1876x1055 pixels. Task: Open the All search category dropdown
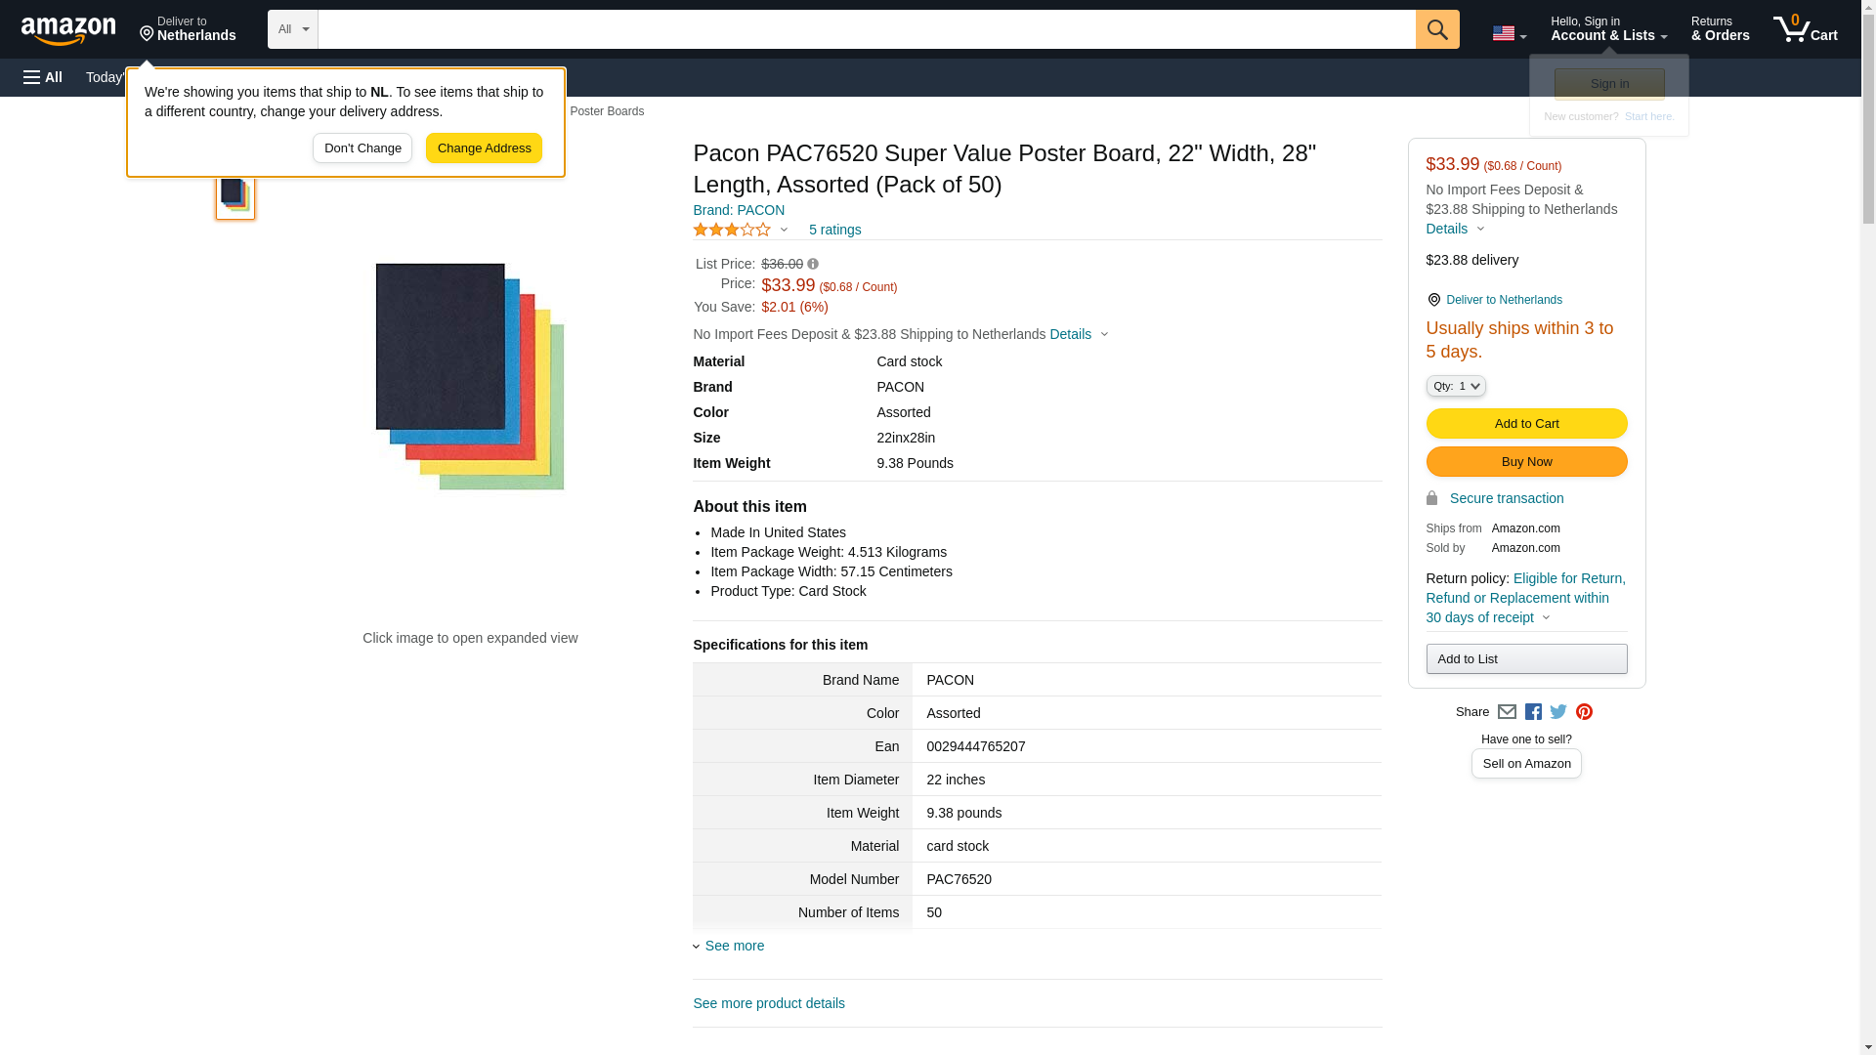click(x=292, y=29)
